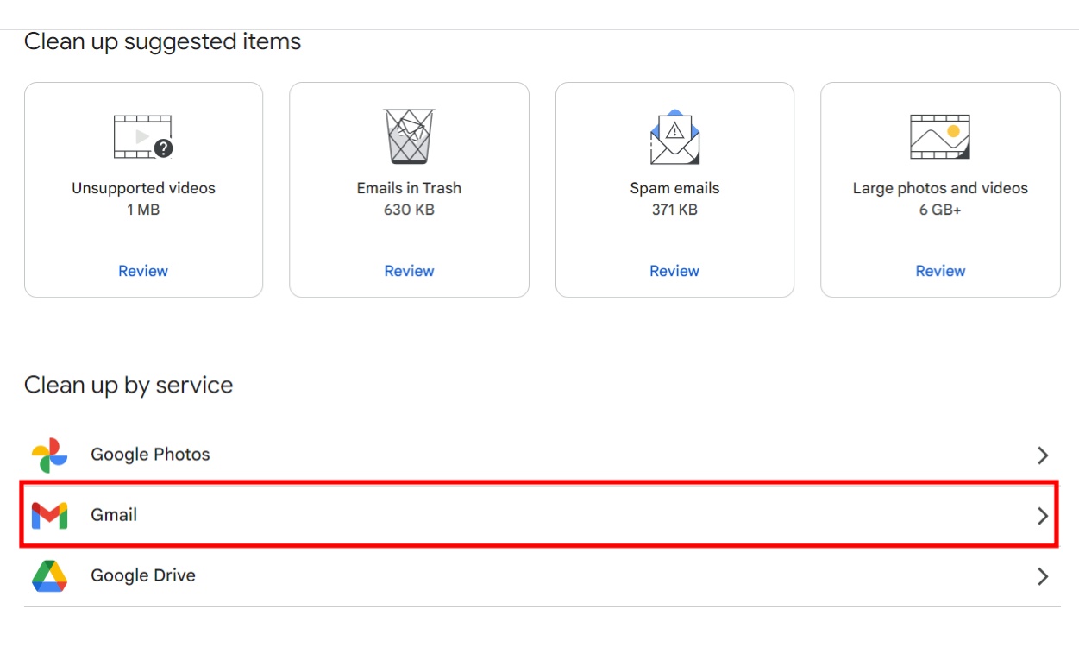Review the Unsupported videos suggestion
This screenshot has height=647, width=1079.
coord(143,270)
